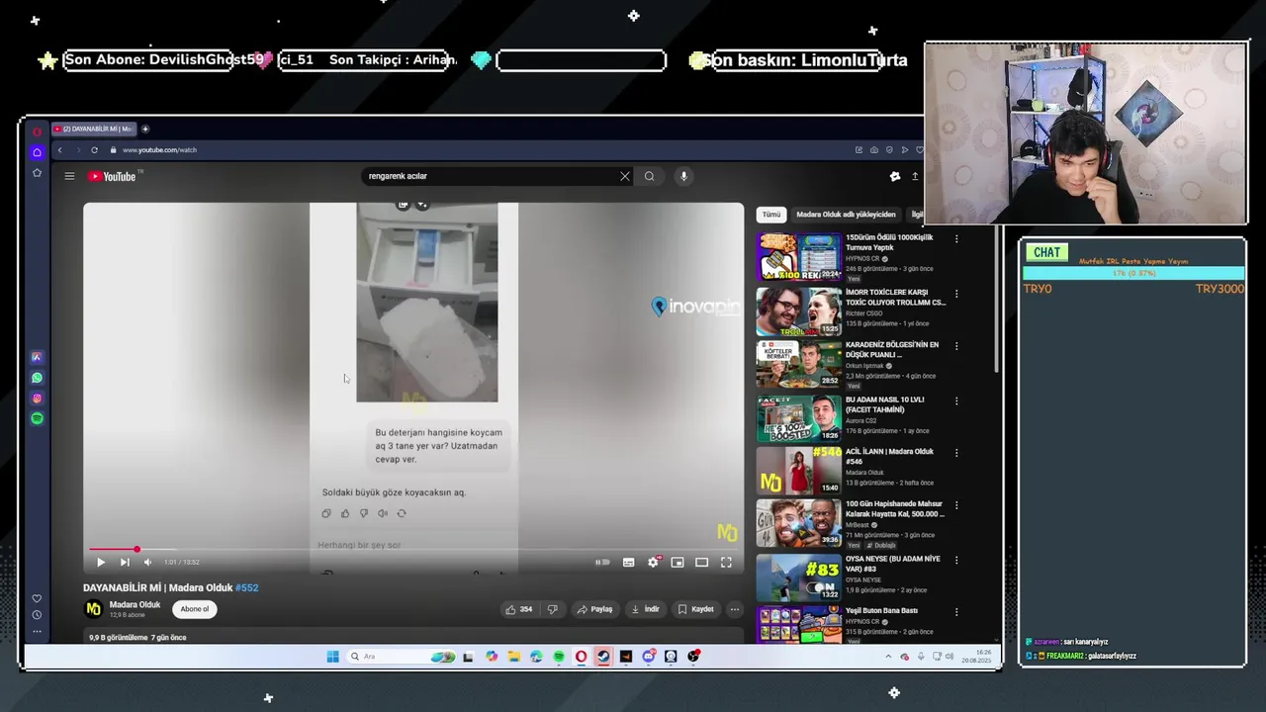Open options for KARADENİZ BÖLGESİ'NİN video
This screenshot has width=1266, height=712.
click(x=956, y=346)
